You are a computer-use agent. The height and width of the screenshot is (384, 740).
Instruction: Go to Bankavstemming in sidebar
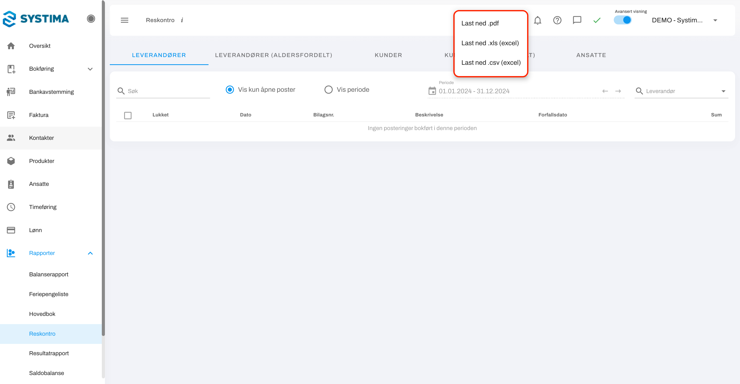point(51,92)
